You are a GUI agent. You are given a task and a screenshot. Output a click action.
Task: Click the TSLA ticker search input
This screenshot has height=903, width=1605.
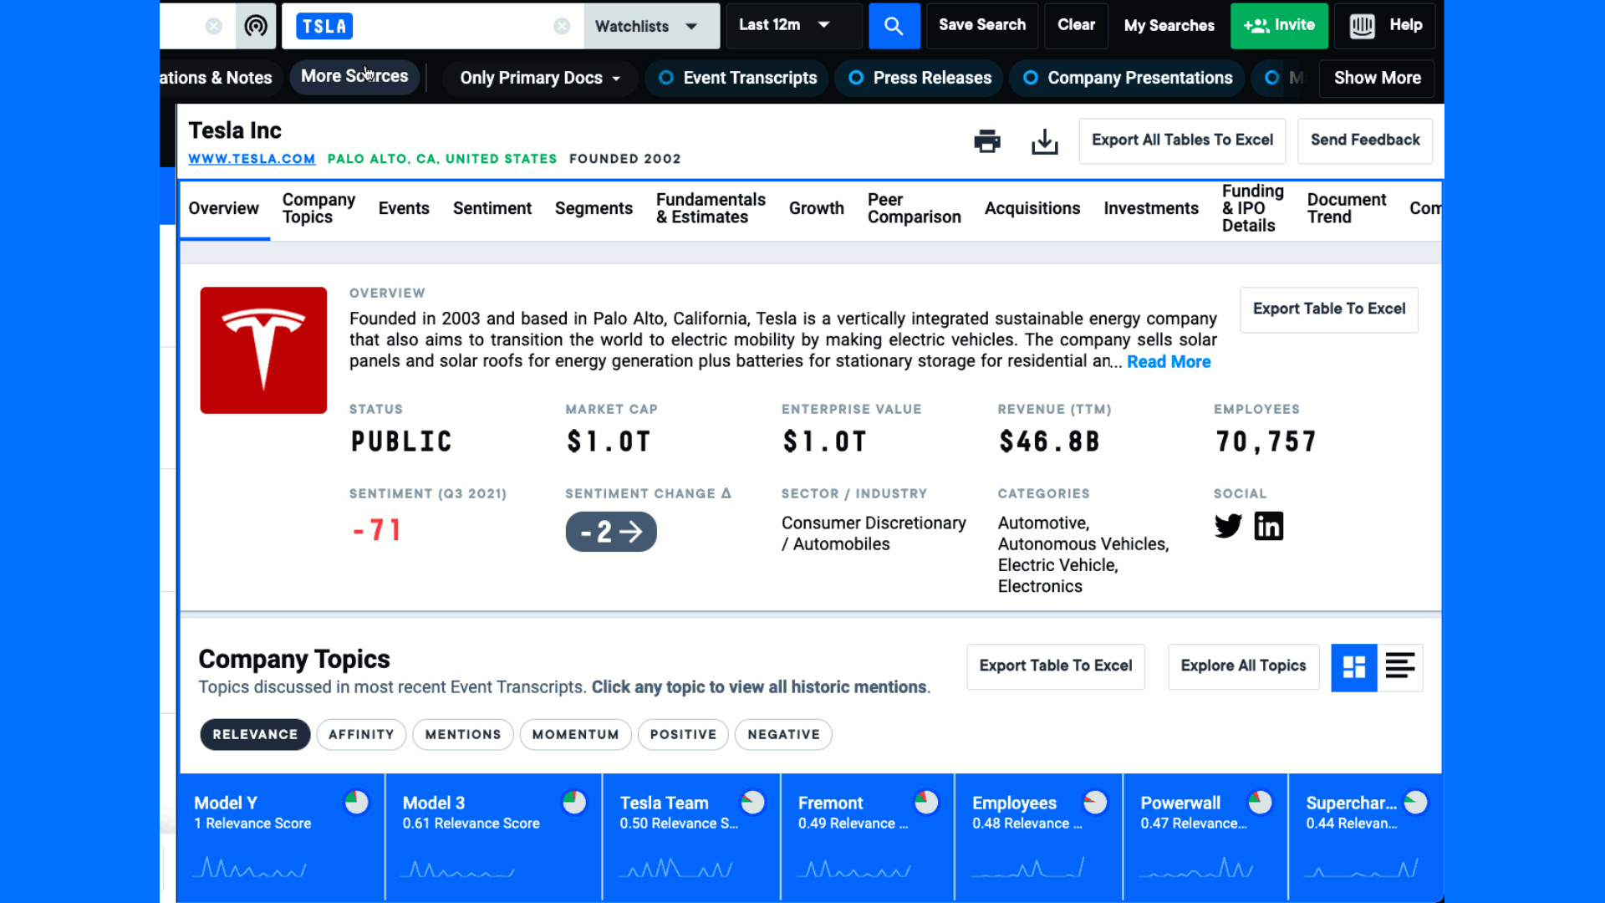[x=432, y=26]
